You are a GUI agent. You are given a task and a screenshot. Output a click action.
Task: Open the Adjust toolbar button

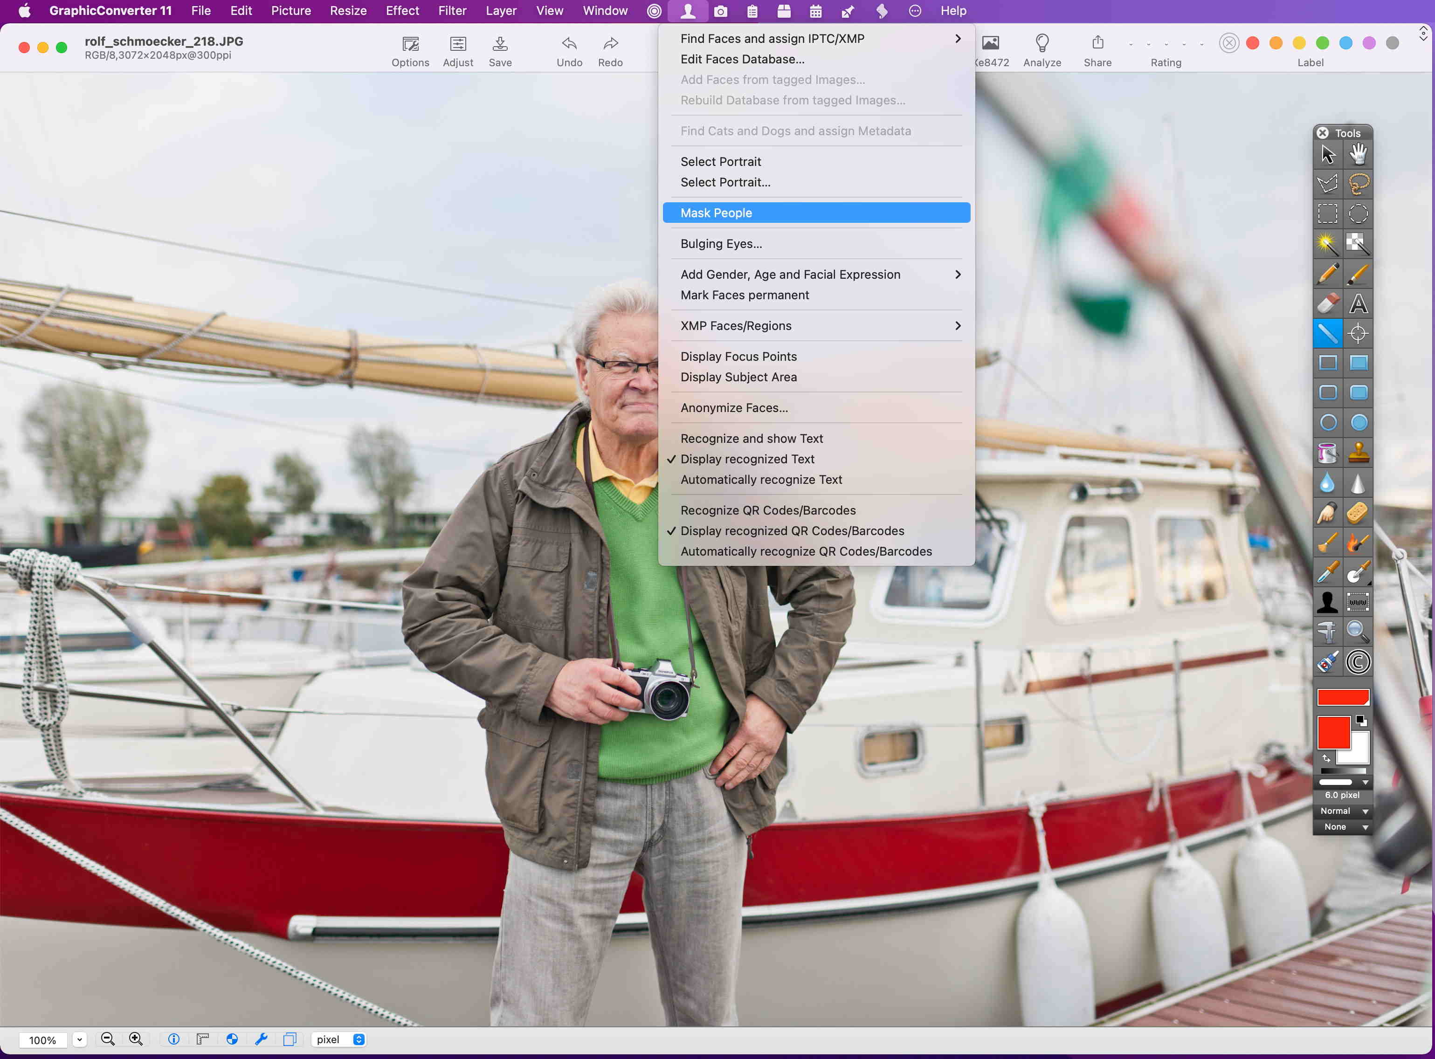458,51
